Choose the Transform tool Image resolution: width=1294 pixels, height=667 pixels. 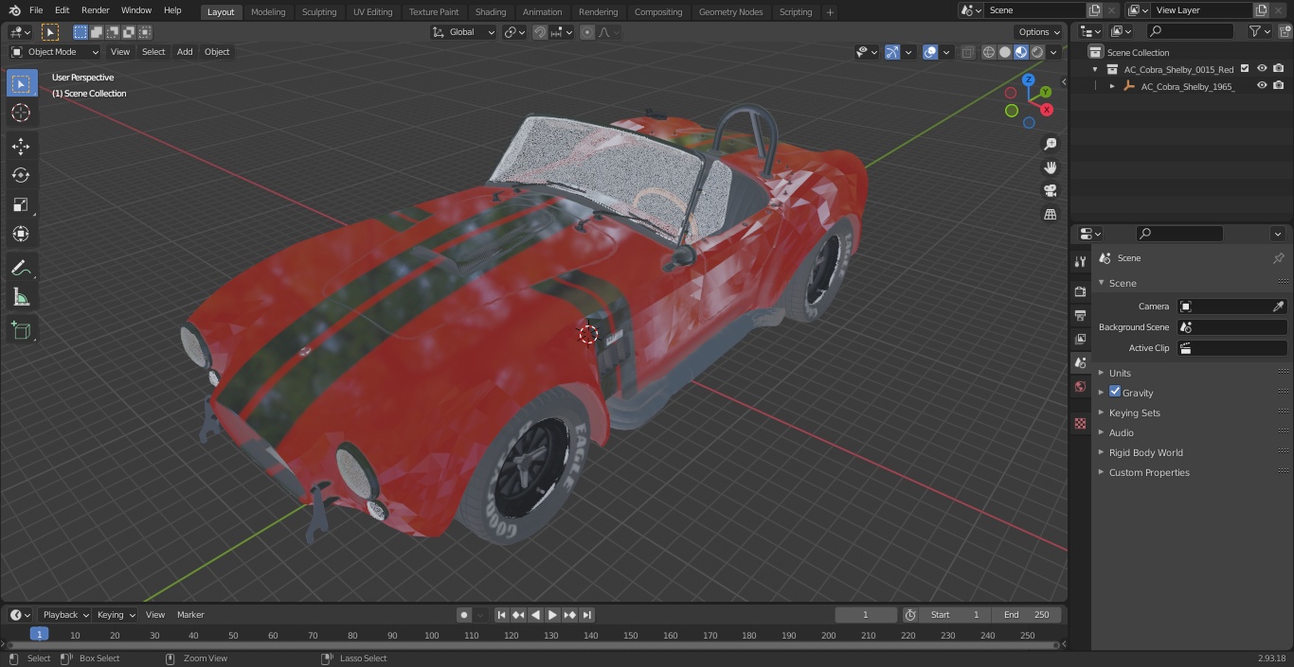click(21, 234)
